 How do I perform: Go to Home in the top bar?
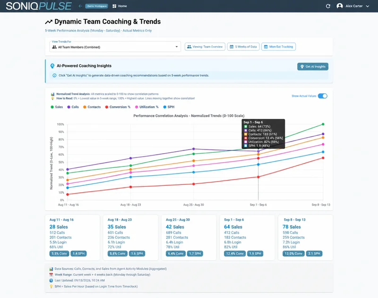122,6
